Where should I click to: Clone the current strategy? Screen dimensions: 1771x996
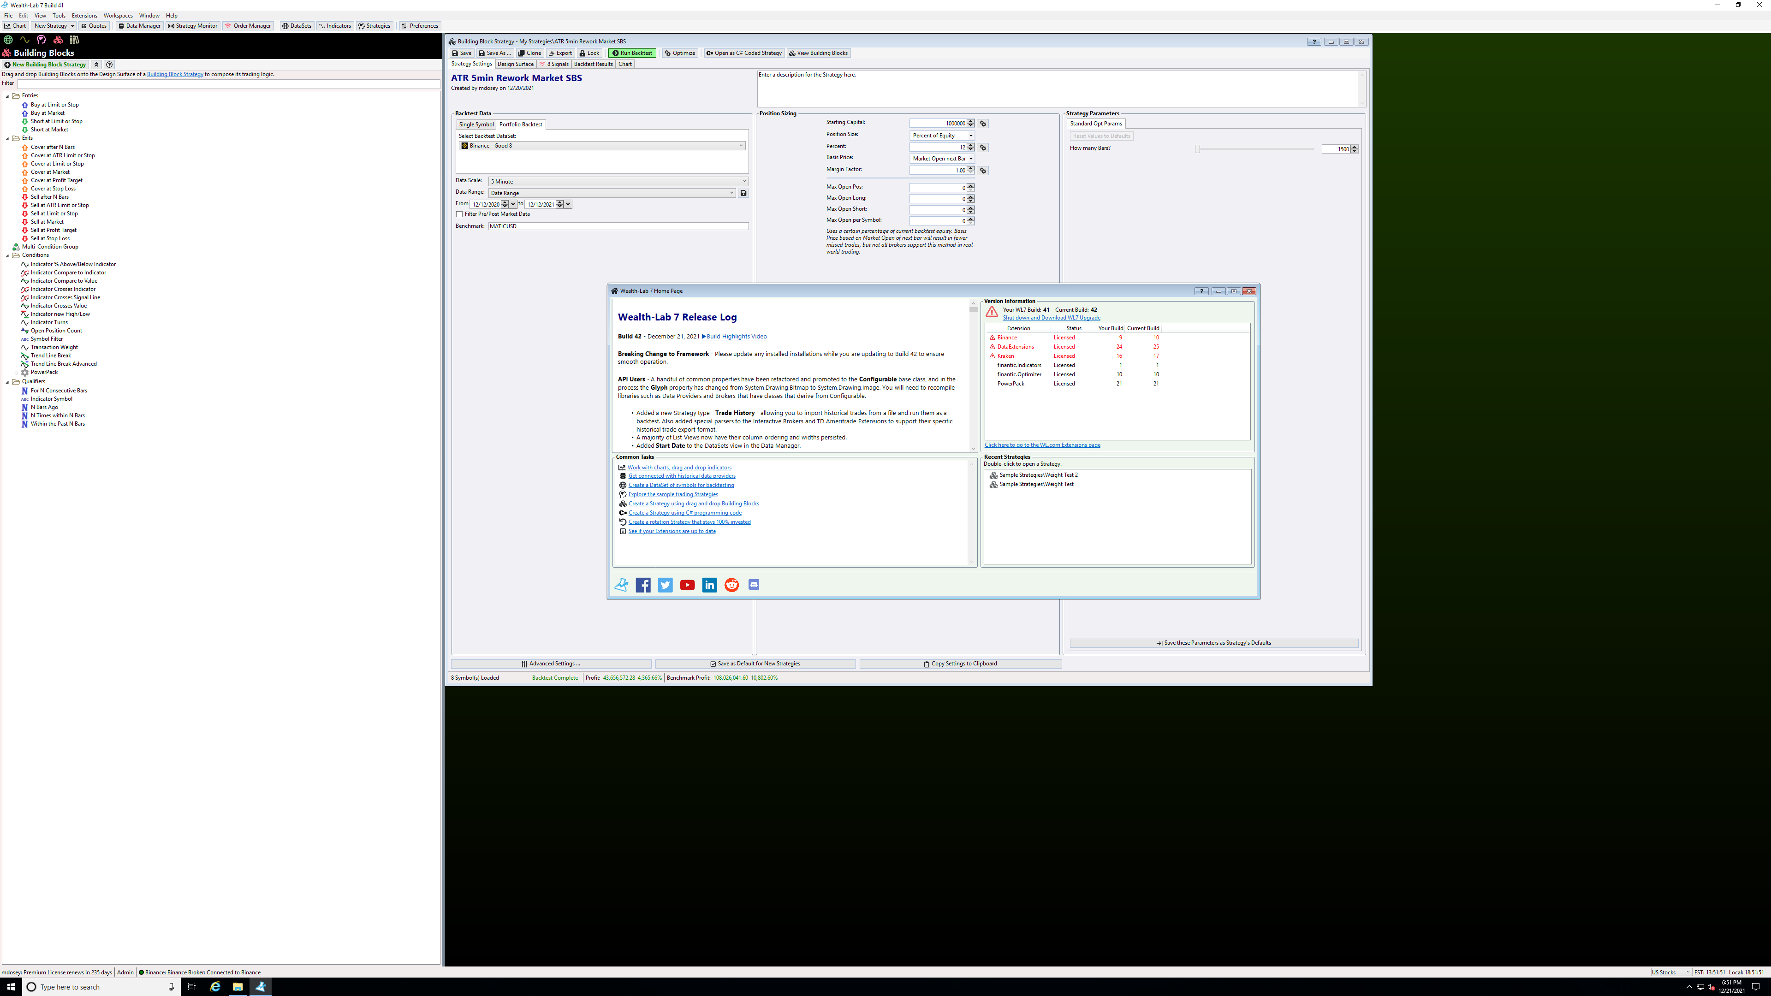530,53
